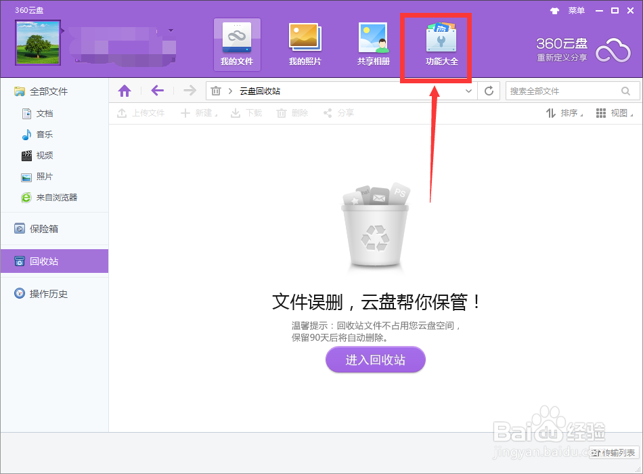Switch to 我的照片 tab
The image size is (643, 474).
click(x=305, y=44)
